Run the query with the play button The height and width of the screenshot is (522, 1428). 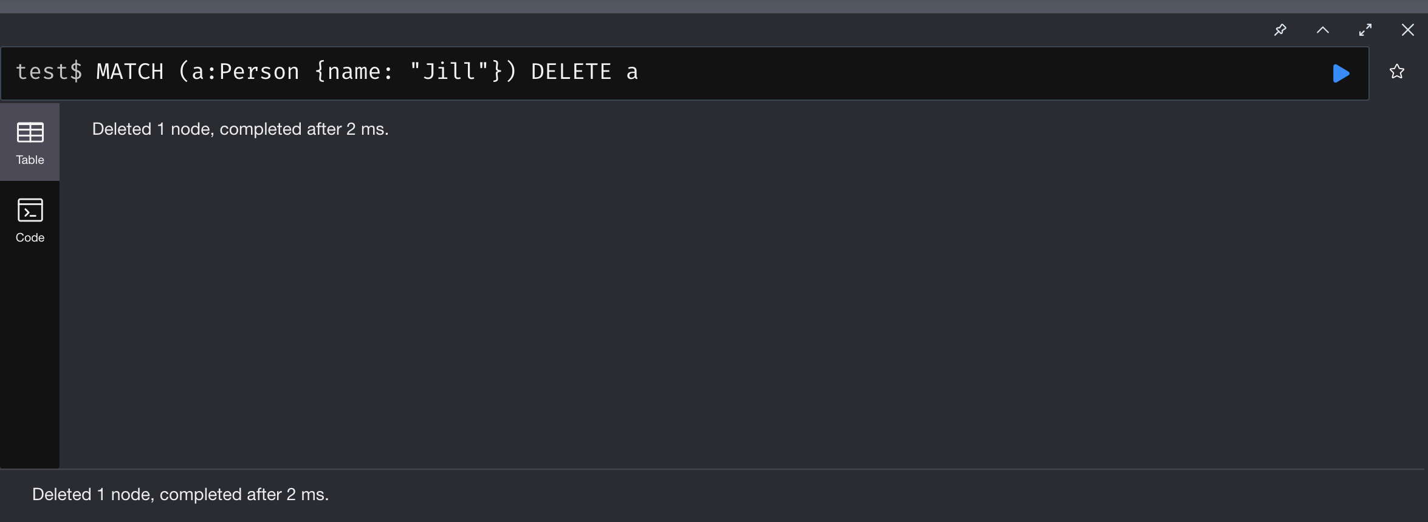(1340, 73)
